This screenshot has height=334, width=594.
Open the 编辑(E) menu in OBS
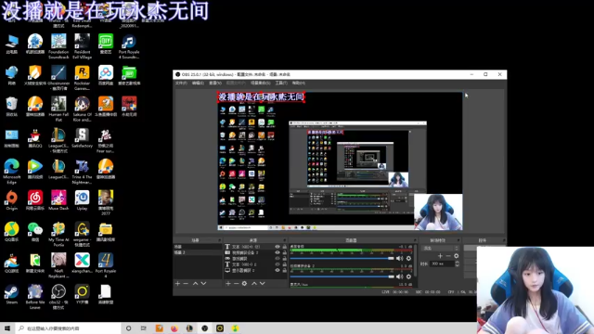coord(198,83)
